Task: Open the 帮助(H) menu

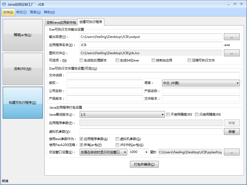Action: click(x=49, y=12)
